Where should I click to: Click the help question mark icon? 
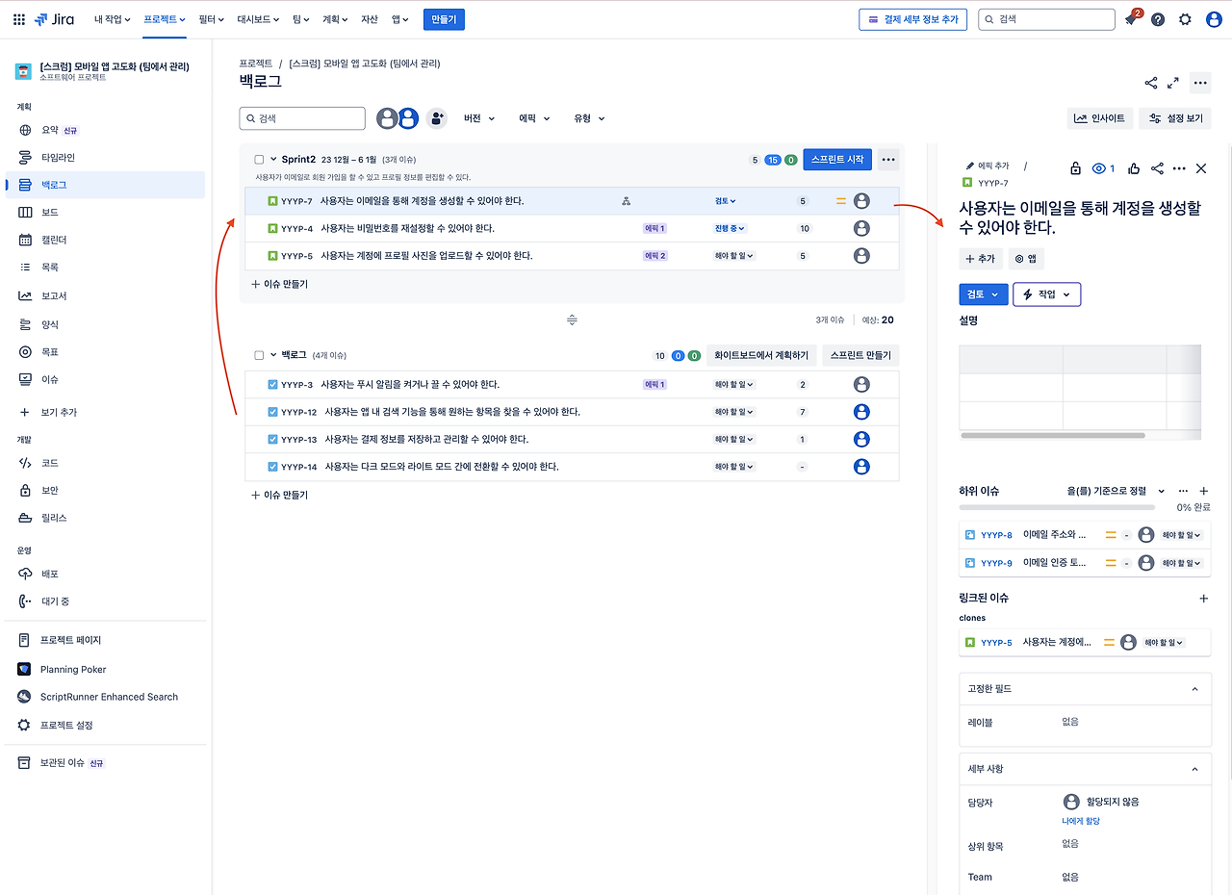coord(1158,19)
